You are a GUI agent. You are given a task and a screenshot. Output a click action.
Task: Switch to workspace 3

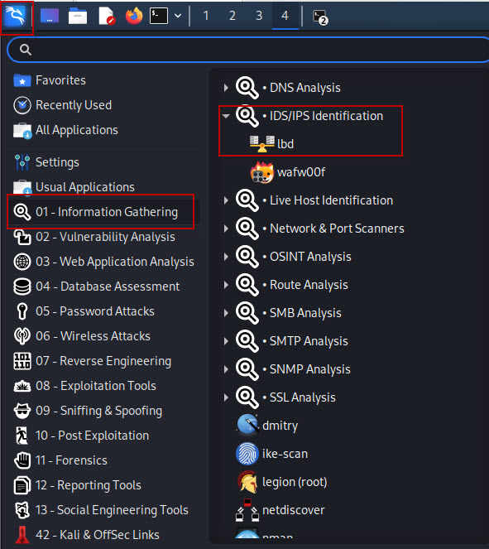[259, 16]
